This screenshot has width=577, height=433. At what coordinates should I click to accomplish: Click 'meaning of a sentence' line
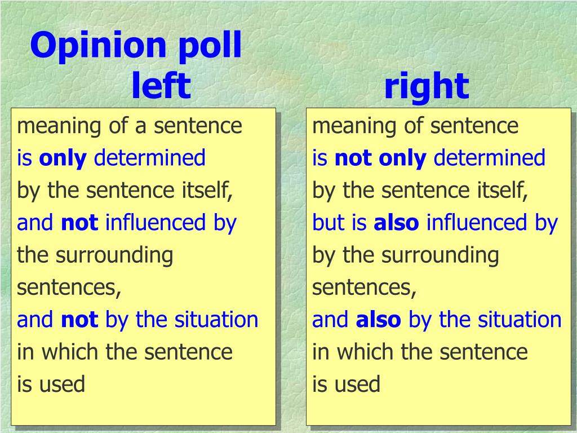(130, 126)
